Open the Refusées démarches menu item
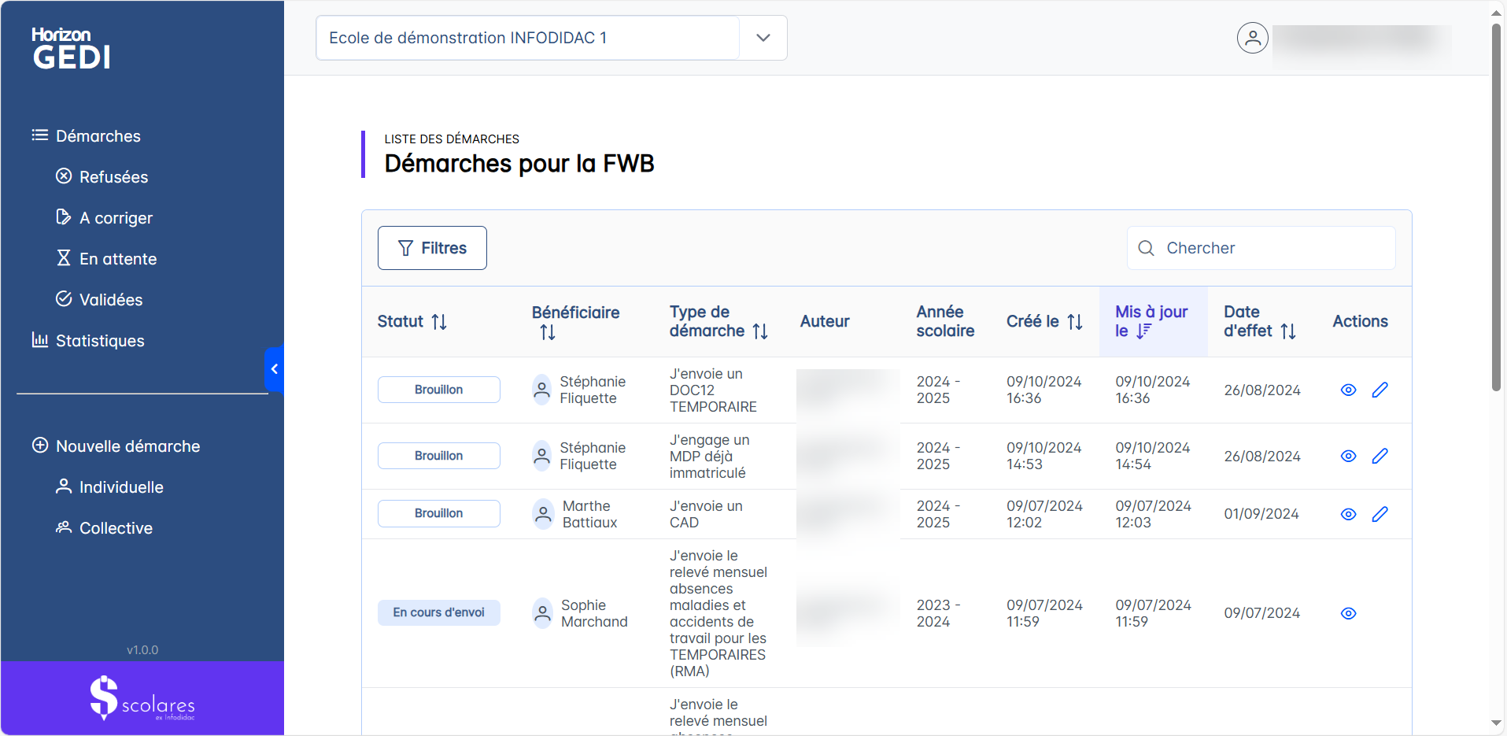Screen dimensions: 1507x736 (x=113, y=177)
